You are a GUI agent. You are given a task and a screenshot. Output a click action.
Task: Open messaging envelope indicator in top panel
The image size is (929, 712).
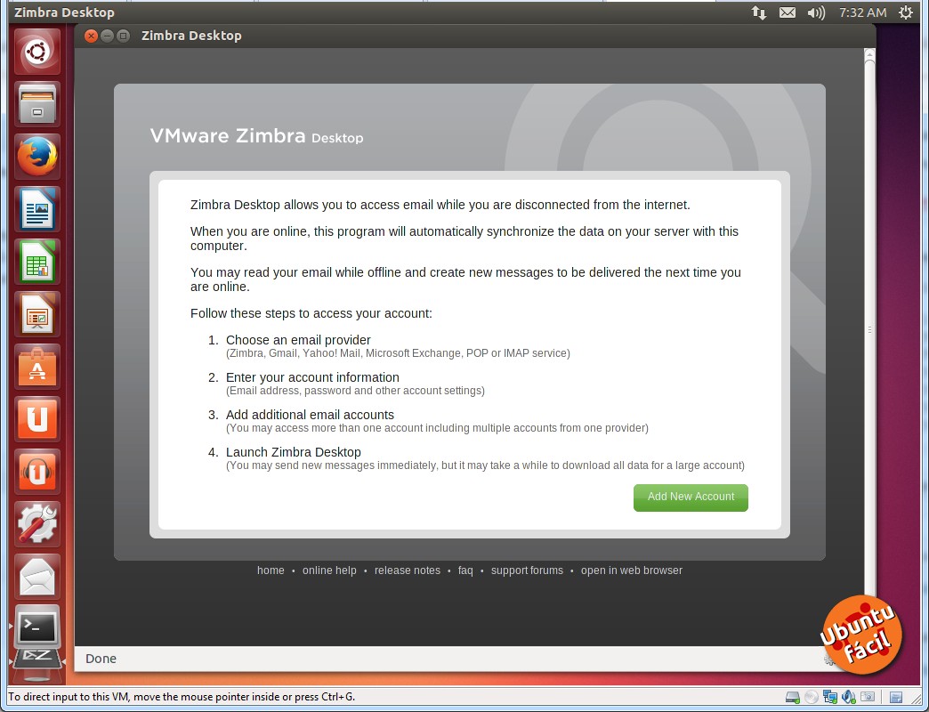point(788,12)
